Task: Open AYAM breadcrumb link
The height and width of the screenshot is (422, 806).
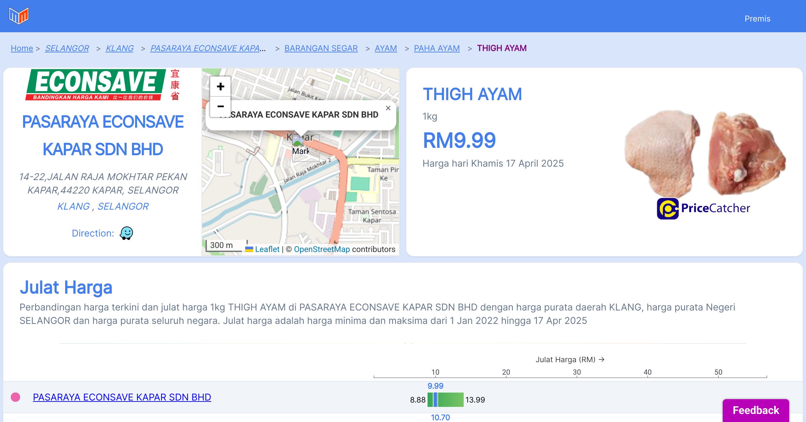Action: tap(386, 48)
